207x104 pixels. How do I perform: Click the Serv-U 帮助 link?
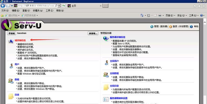pos(194,27)
